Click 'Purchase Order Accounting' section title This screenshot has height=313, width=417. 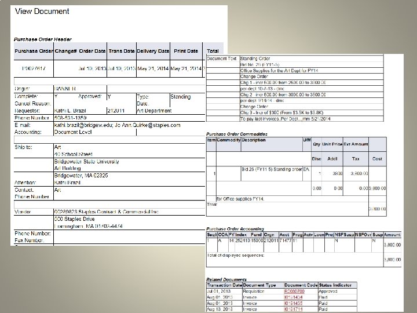coord(235,228)
